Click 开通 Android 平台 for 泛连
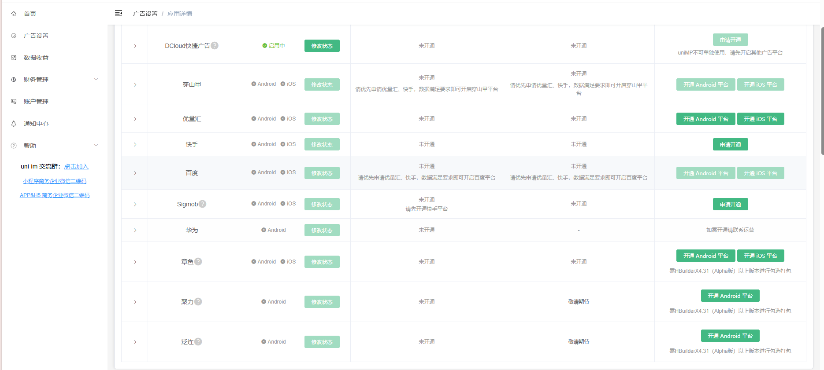This screenshot has height=370, width=824. click(731, 336)
